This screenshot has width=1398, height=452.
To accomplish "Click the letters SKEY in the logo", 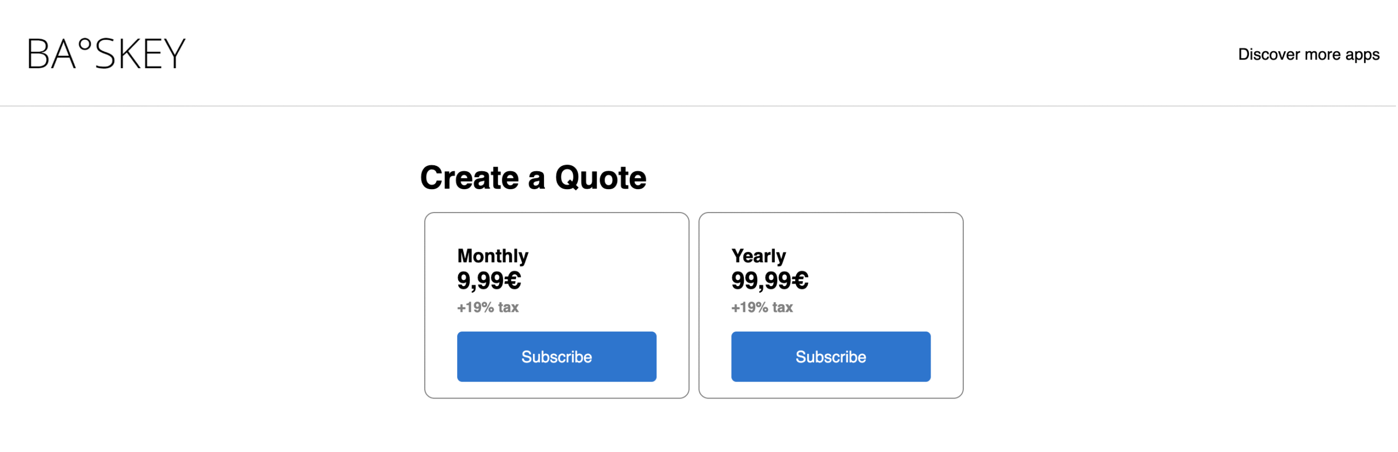I will coord(140,55).
